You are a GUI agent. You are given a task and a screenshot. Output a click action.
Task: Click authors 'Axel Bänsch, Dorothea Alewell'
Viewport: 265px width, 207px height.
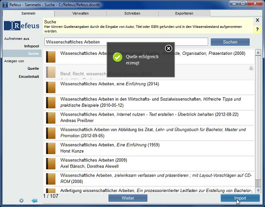90,166
